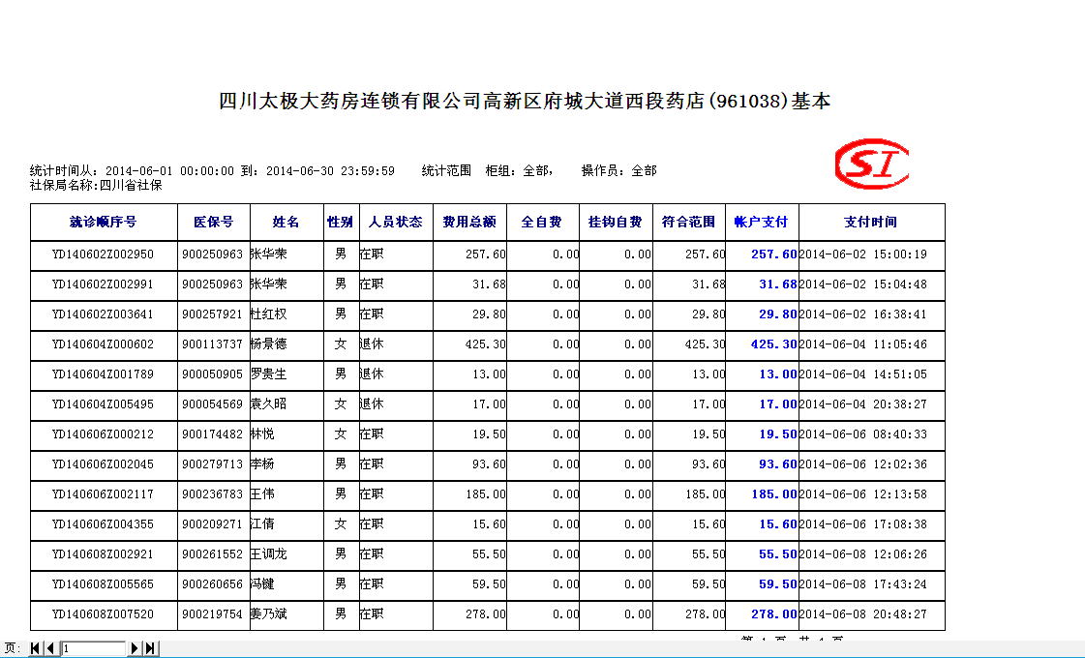Select order number YD140604Z005495
Image resolution: width=1085 pixels, height=658 pixels.
point(104,404)
